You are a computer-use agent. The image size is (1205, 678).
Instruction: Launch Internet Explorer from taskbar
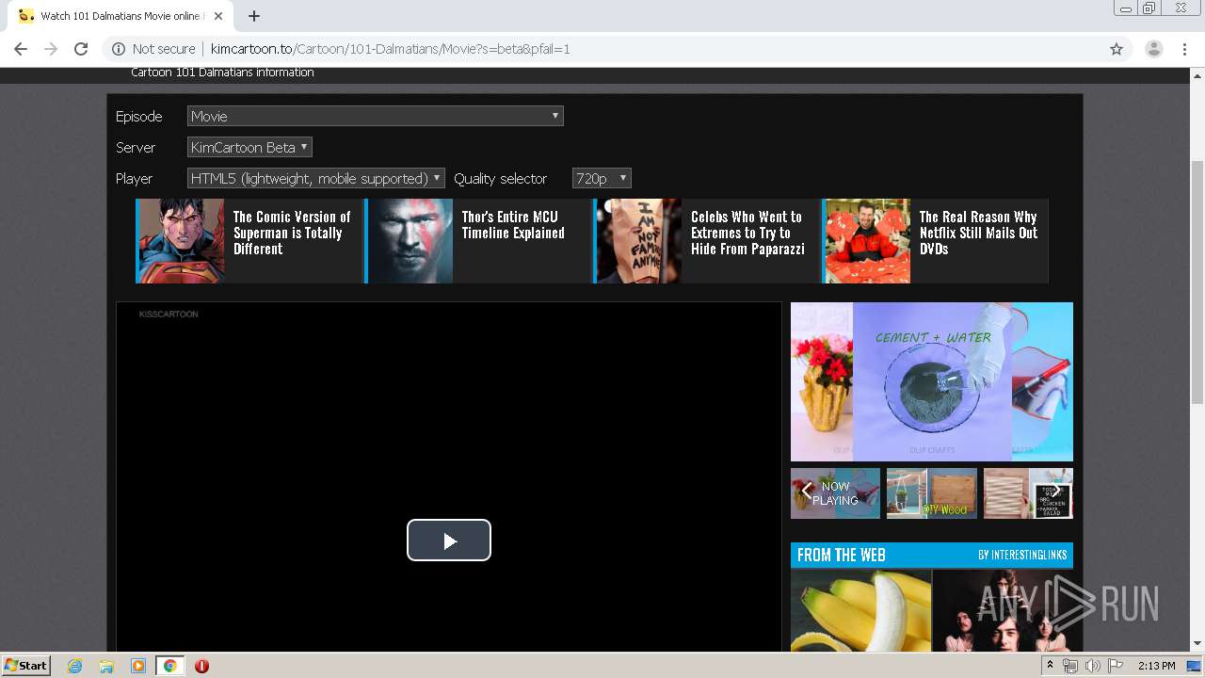coord(74,666)
